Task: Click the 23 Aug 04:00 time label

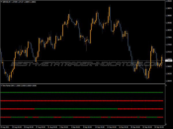Action: (x=17, y=127)
